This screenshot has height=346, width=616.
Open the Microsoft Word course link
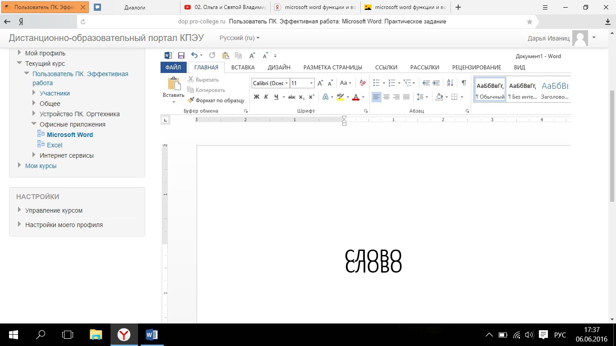pyautogui.click(x=70, y=135)
